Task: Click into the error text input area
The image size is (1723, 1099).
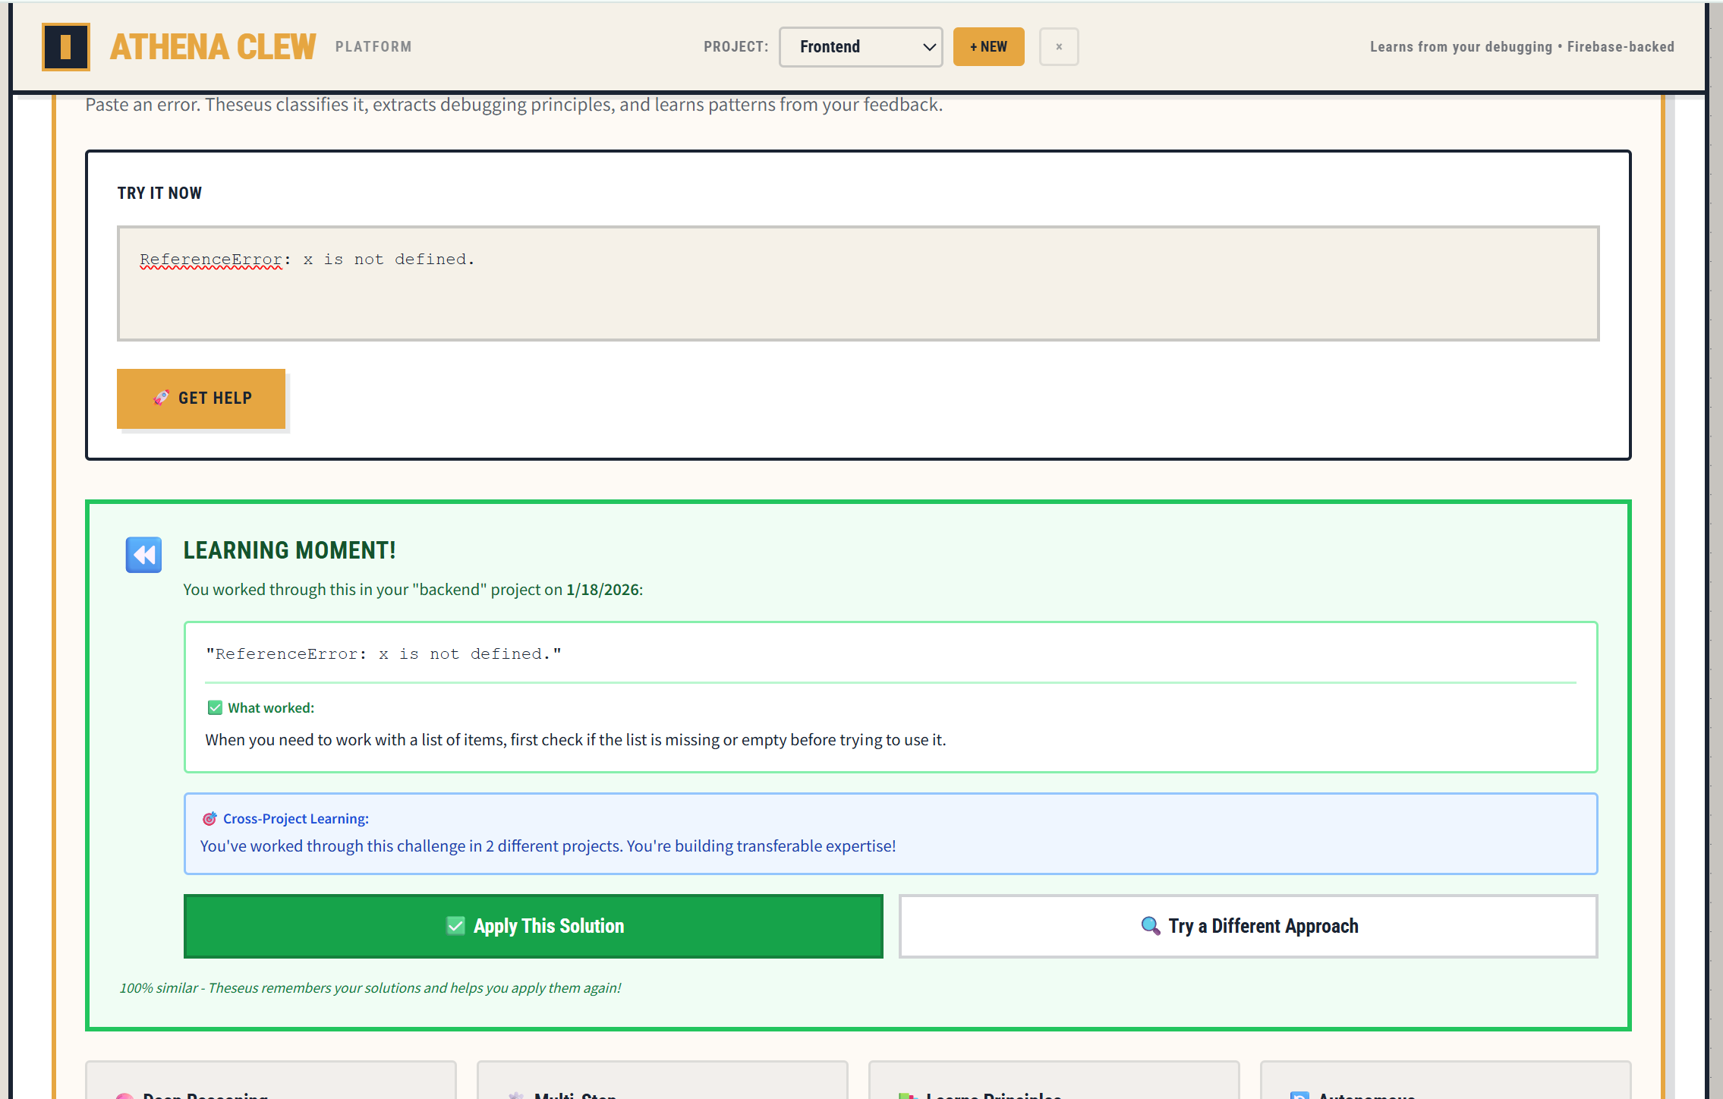Action: point(858,283)
